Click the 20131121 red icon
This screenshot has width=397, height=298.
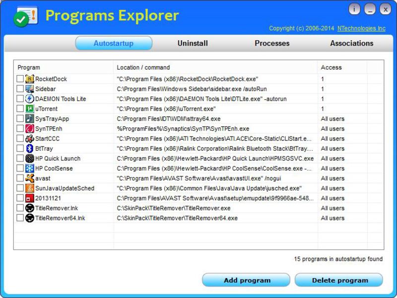30,198
